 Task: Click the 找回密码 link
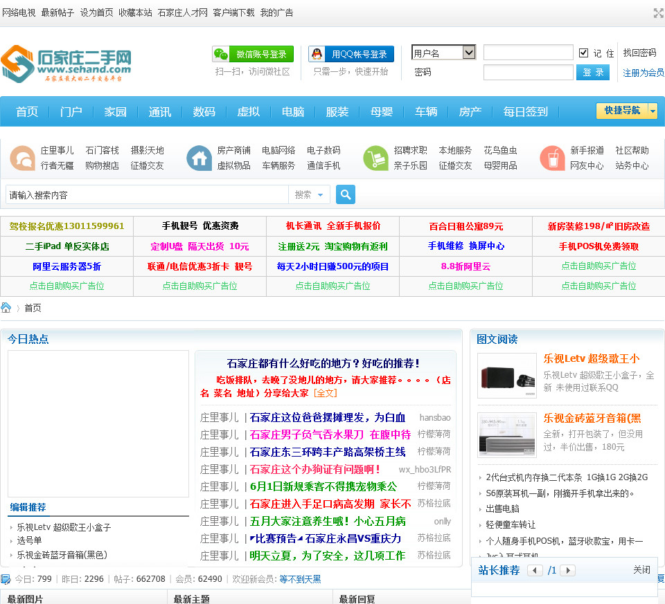(639, 53)
